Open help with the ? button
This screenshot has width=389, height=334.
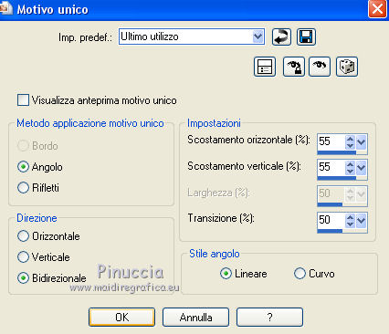(269, 317)
